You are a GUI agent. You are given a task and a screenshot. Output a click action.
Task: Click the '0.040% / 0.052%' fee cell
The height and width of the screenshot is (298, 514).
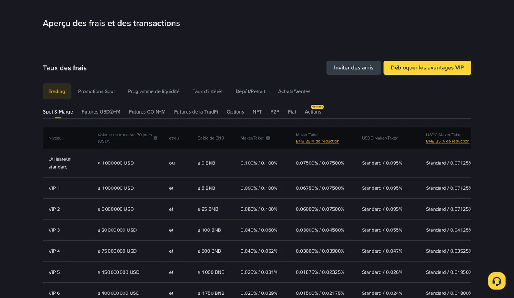click(x=259, y=251)
